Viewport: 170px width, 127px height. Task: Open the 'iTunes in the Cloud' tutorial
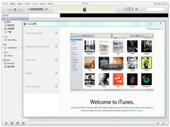tap(41, 33)
